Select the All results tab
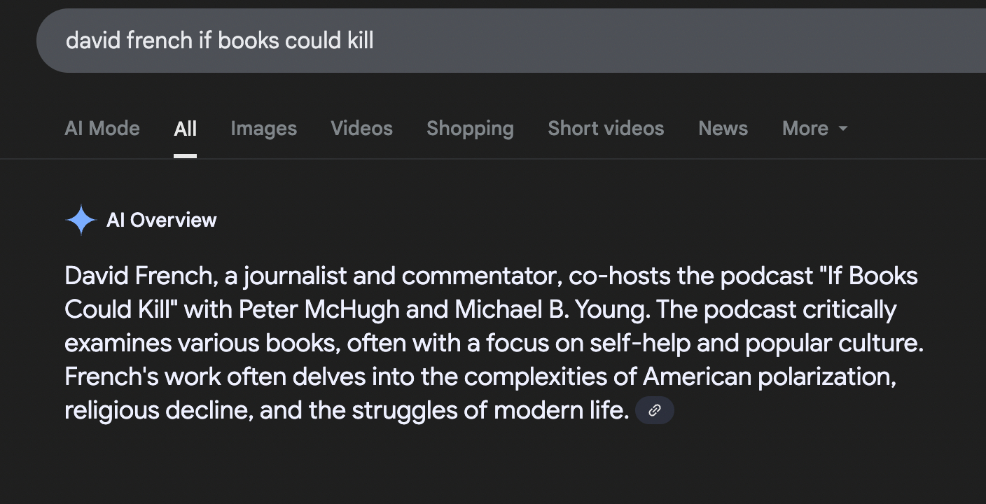 (x=186, y=129)
